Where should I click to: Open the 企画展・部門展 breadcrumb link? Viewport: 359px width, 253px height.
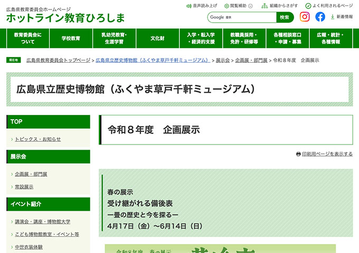click(251, 60)
